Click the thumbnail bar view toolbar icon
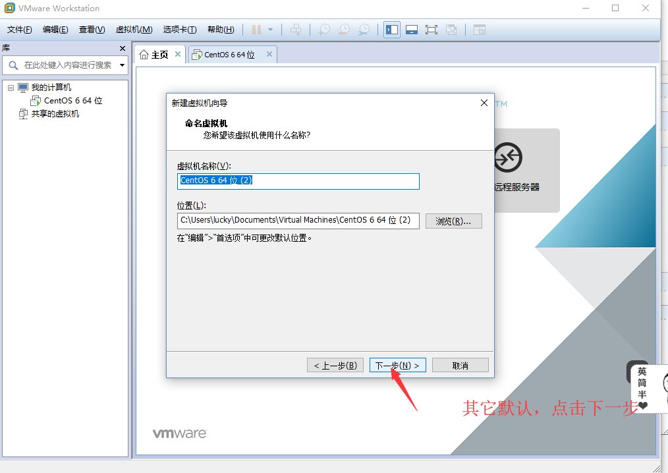668x473 pixels. click(x=412, y=30)
